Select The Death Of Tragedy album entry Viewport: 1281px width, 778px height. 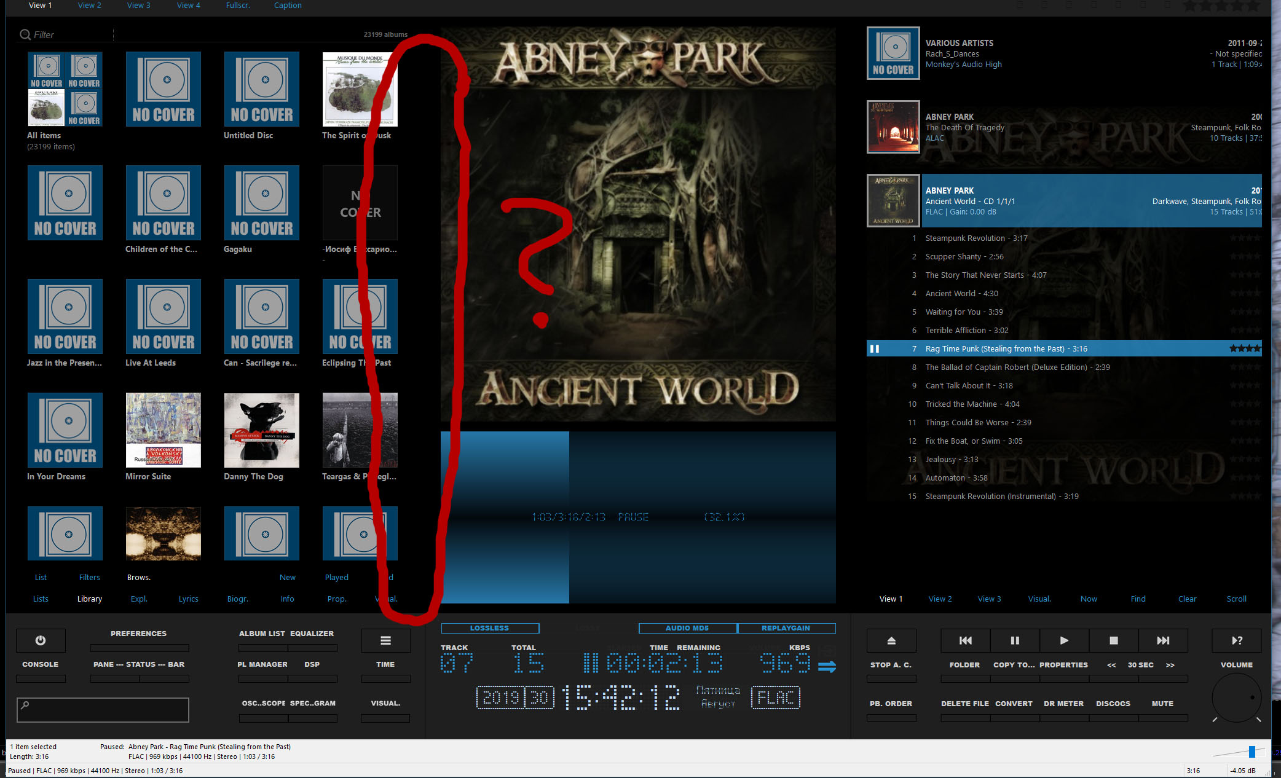[1064, 127]
